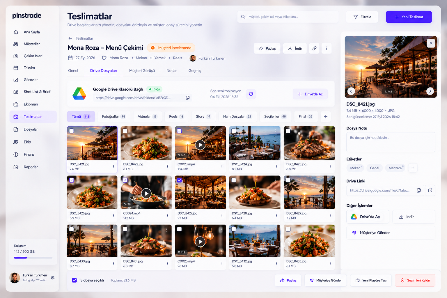Click the red Seçimleri Kaldır button
Image resolution: width=447 pixels, height=298 pixels.
[x=415, y=280]
